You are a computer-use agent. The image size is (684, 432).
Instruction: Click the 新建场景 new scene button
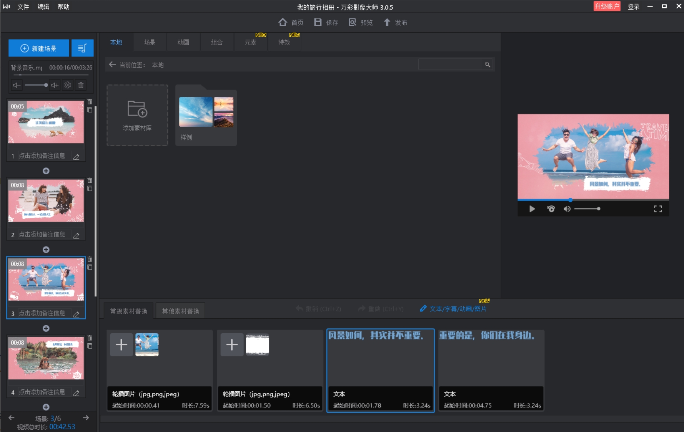(x=39, y=48)
